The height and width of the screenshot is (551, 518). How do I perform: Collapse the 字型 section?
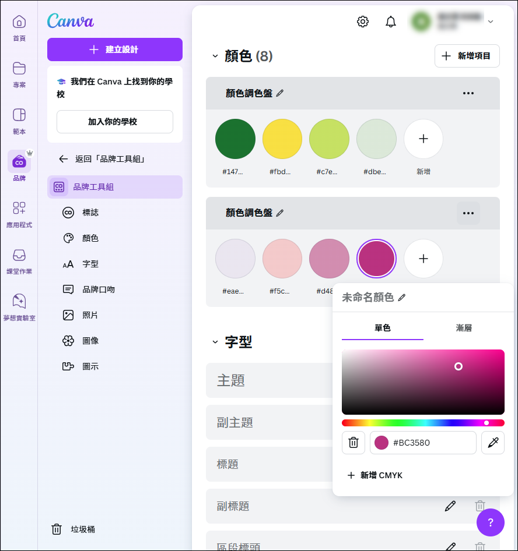pos(215,342)
